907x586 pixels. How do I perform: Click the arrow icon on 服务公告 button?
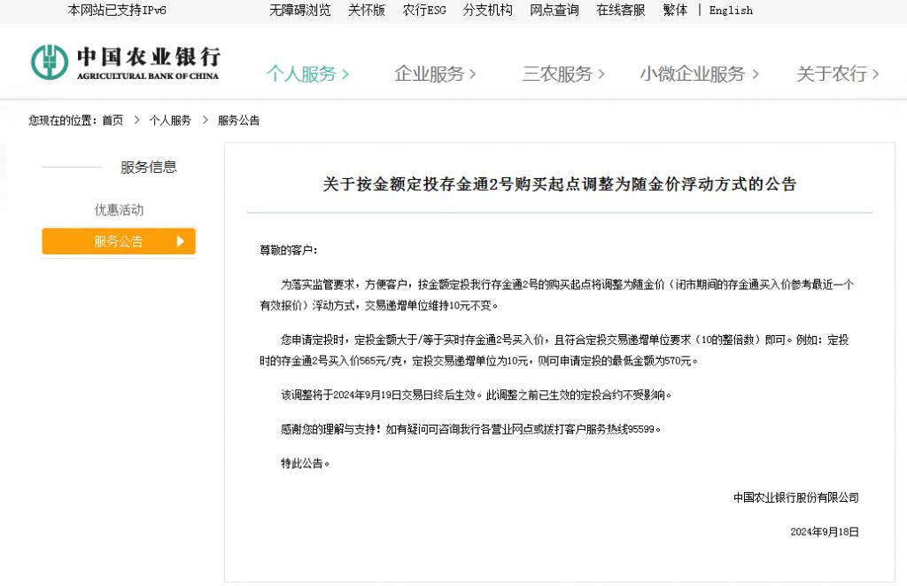[181, 241]
